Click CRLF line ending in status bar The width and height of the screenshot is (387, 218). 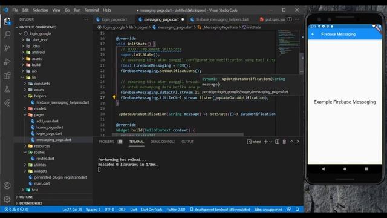122,210
